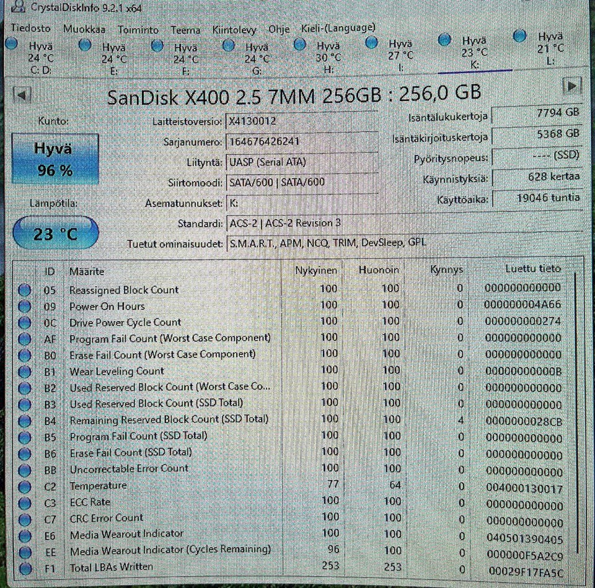595x588 pixels.
Task: Click the Tuetut ominaisuudet field
Action: (x=404, y=243)
